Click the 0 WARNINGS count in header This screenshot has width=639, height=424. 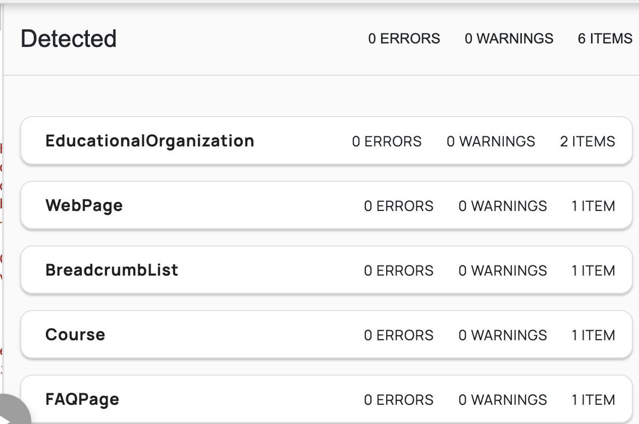(509, 38)
